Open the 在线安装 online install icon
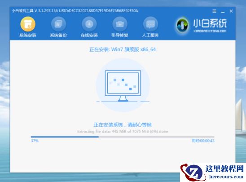This screenshot has height=182, width=246. click(89, 24)
